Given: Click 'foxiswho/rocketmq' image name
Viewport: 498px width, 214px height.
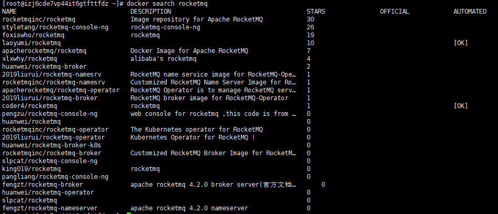Looking at the screenshot, I should 33,35.
